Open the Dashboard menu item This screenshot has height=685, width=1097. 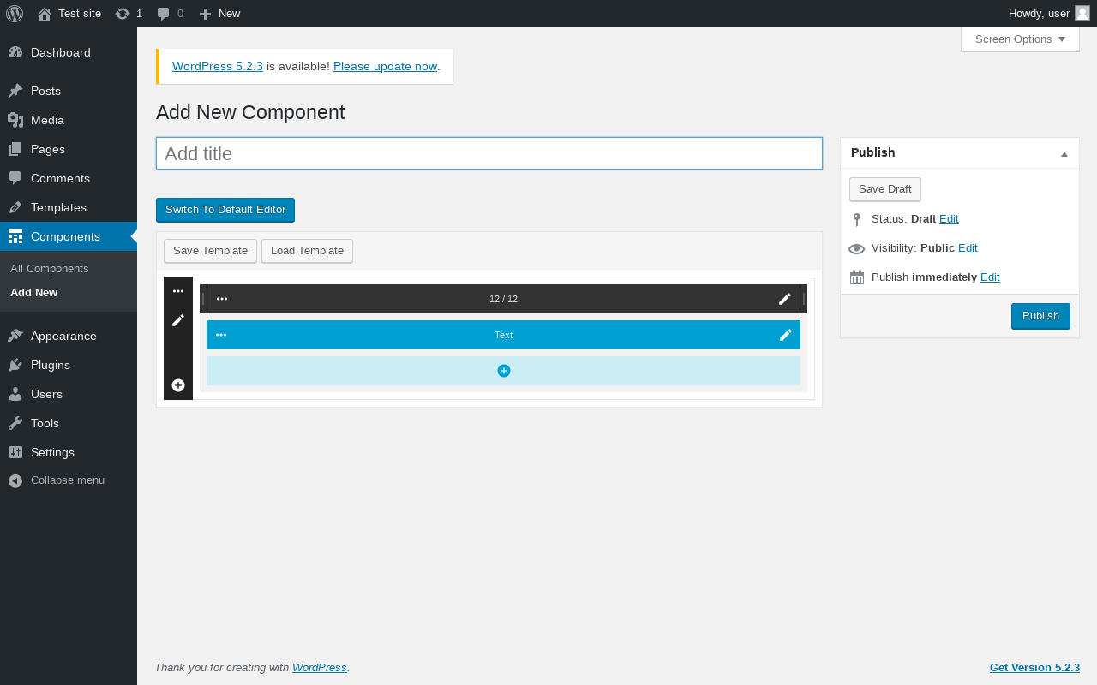pos(69,52)
